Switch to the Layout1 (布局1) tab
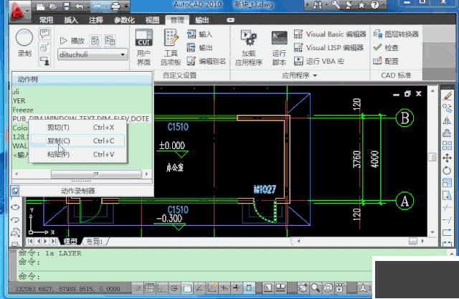 pos(95,242)
